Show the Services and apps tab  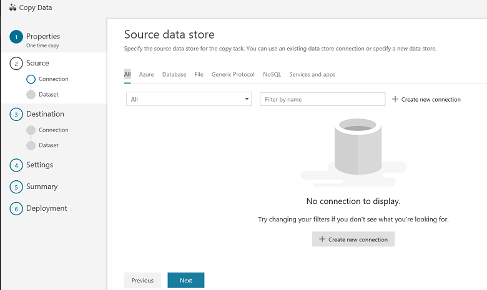(312, 74)
